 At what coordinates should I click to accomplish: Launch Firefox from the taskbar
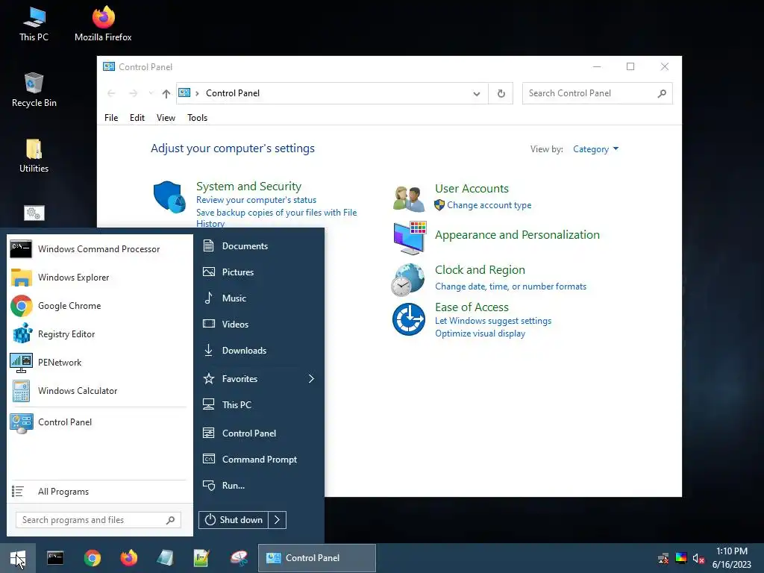(x=128, y=558)
